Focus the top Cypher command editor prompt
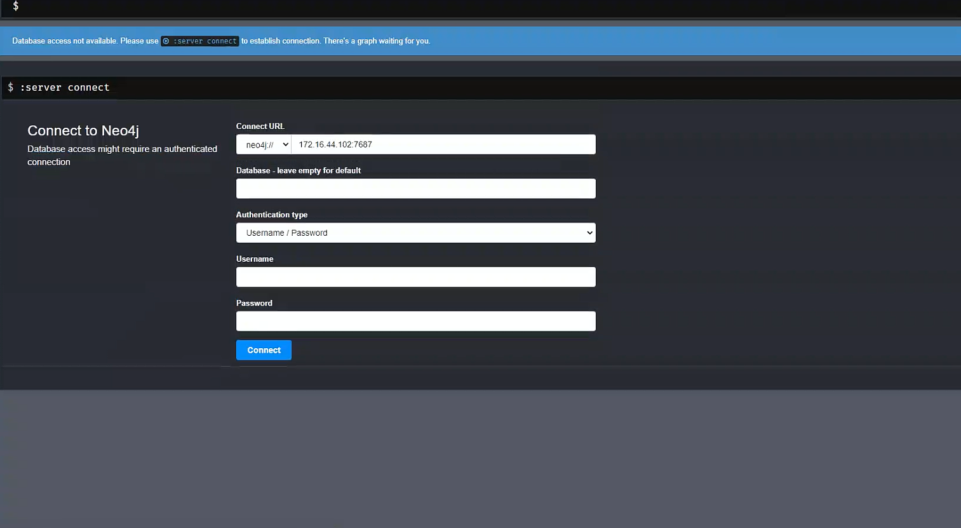Viewport: 961px width, 528px height. (480, 6)
